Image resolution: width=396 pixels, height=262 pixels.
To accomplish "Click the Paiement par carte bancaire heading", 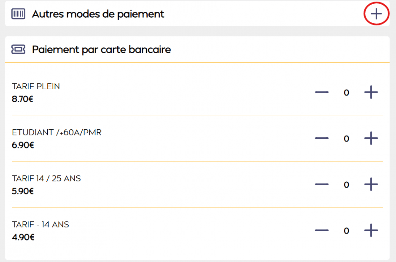I will point(101,49).
